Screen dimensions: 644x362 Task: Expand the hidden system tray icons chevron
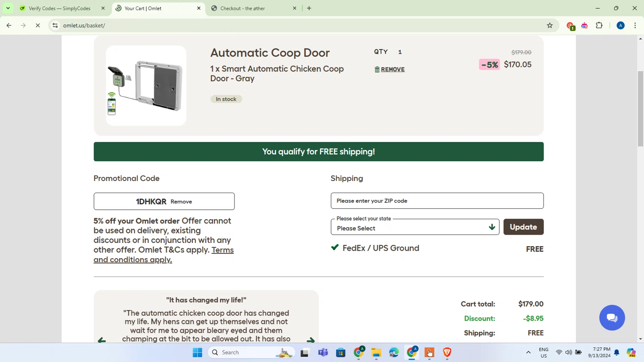(528, 353)
